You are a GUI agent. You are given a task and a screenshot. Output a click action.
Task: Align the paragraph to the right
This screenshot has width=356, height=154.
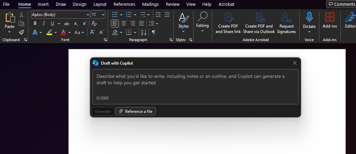[x=133, y=23]
